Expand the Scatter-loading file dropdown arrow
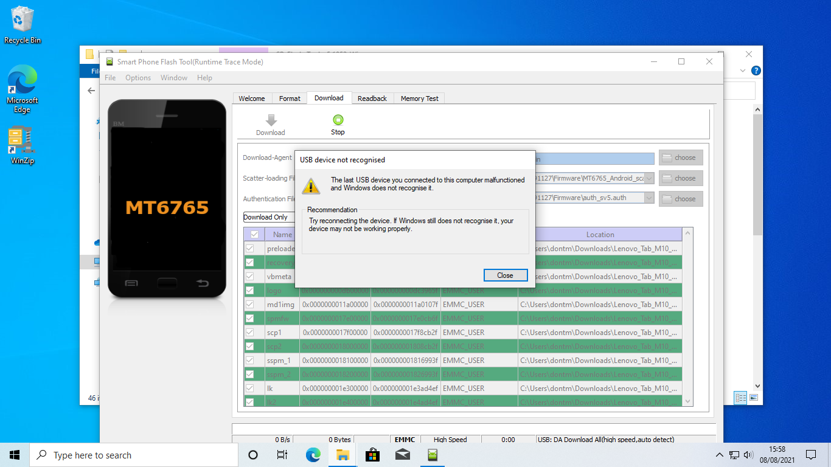The height and width of the screenshot is (467, 831). tap(649, 178)
